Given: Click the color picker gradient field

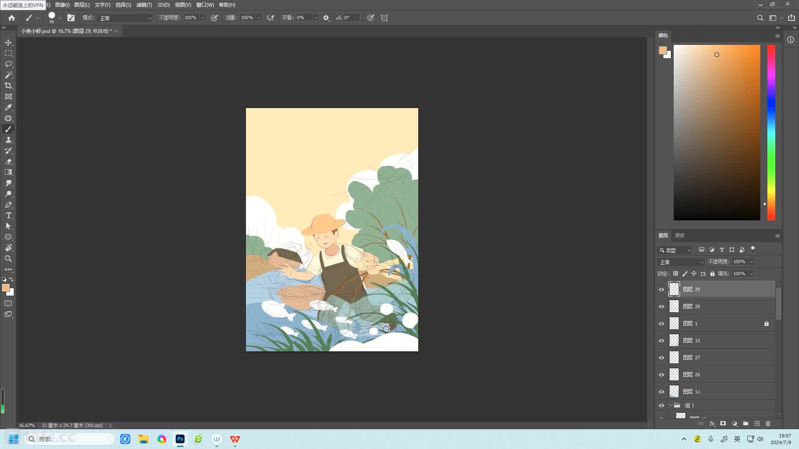Looking at the screenshot, I should [717, 133].
